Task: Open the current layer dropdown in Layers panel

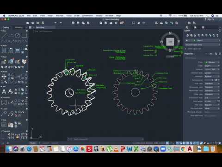Action: (x=203, y=40)
